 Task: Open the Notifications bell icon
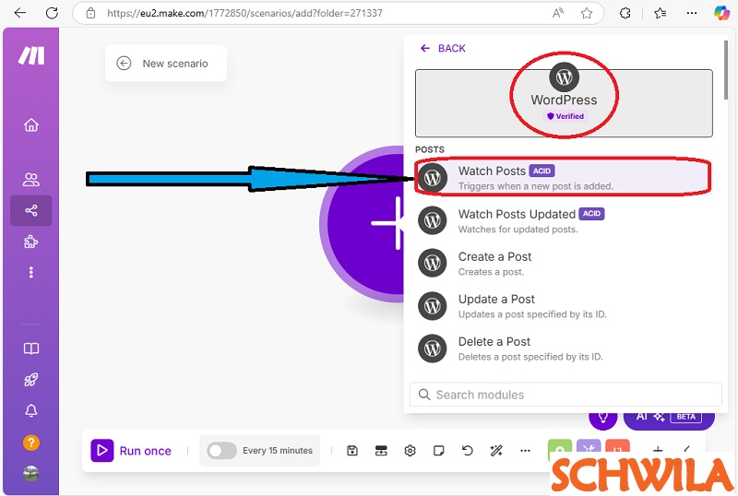(x=31, y=410)
